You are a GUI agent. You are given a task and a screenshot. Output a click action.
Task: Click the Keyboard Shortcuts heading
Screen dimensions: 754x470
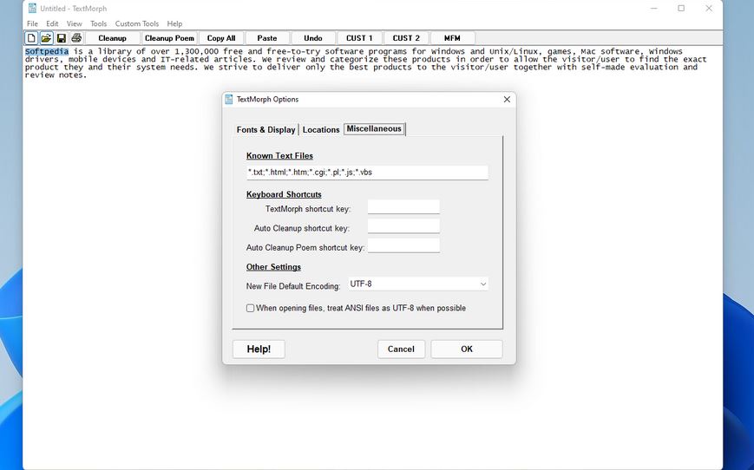point(284,194)
